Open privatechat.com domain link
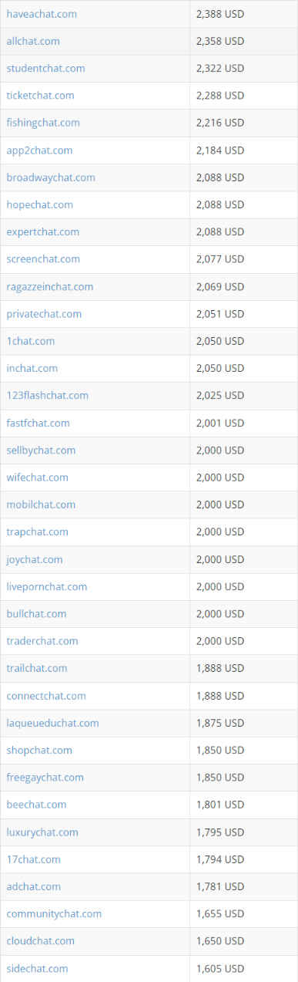 tap(44, 314)
